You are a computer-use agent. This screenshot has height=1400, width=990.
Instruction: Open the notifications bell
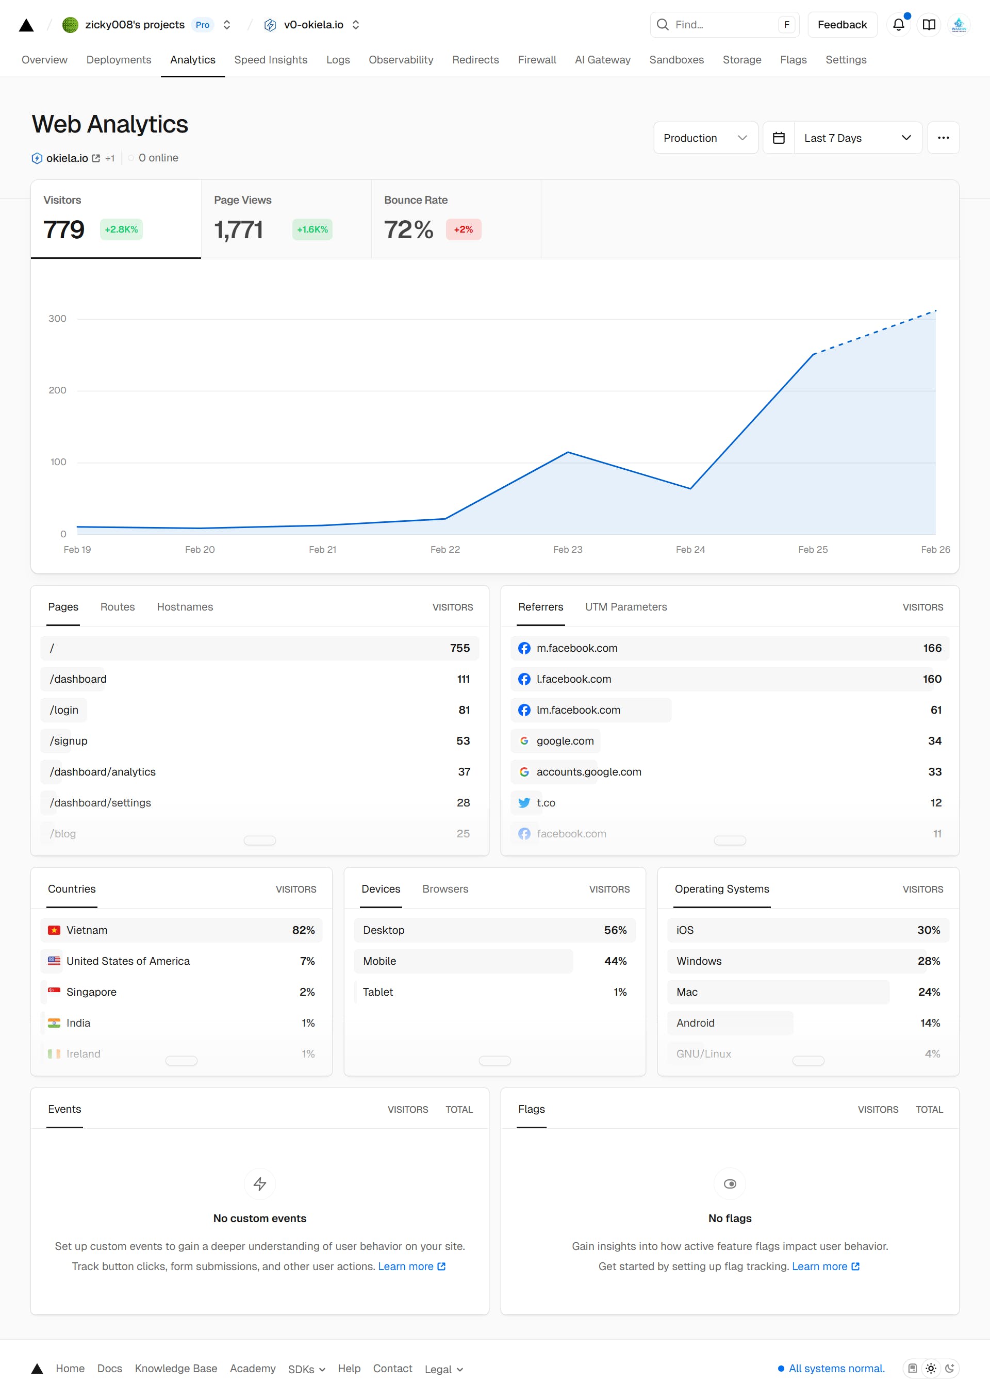(898, 24)
